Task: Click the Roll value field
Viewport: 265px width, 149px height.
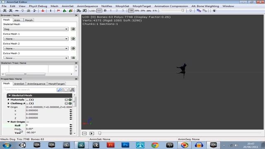Action: 48,125
